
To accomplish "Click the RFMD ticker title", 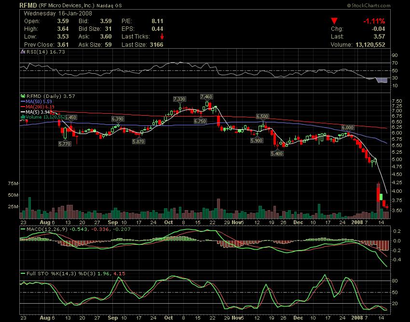I will click(28, 5).
